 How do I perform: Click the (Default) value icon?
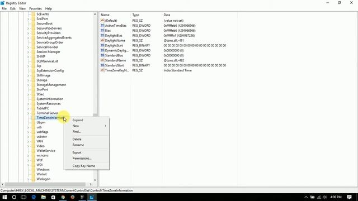[x=102, y=21]
